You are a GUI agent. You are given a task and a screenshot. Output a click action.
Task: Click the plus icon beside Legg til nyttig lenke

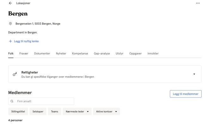point(10,41)
